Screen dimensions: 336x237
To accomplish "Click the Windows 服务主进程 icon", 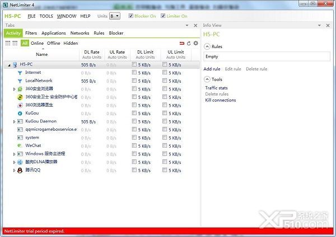I will click(20, 154).
